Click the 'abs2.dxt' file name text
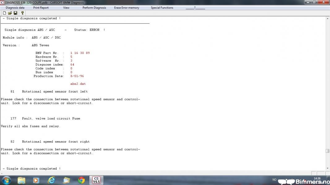The width and height of the screenshot is (330, 185). [78, 84]
